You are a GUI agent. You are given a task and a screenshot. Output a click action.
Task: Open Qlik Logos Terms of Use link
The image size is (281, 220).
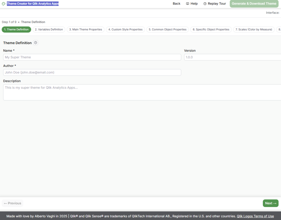click(x=255, y=216)
